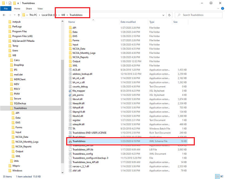This screenshot has width=225, height=179.
Task: Select the EWS folder row in file list
Action: [128, 36]
